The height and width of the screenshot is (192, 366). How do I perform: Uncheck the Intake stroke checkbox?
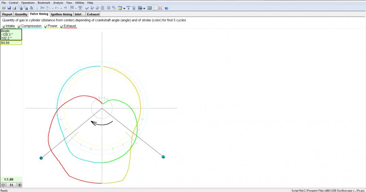(x=4, y=26)
